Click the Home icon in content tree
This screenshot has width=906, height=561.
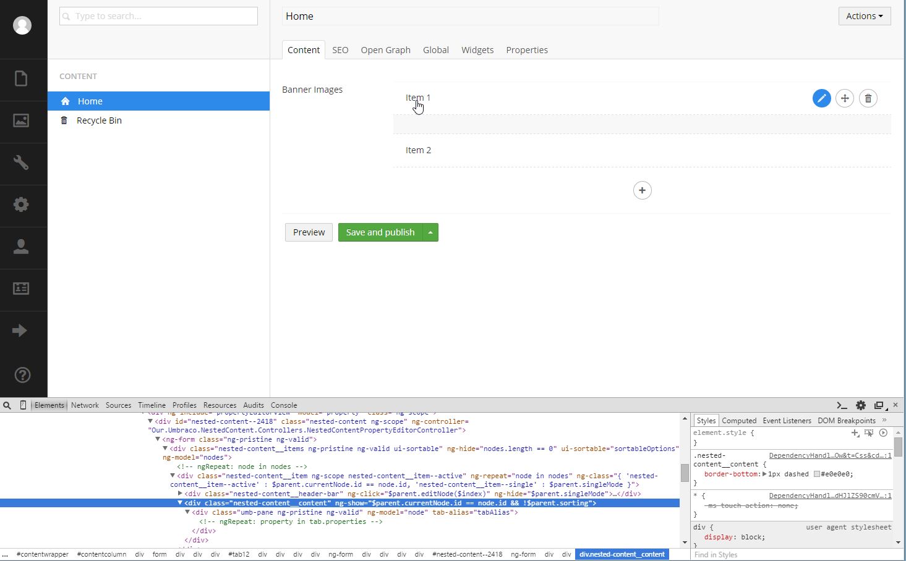coord(66,101)
